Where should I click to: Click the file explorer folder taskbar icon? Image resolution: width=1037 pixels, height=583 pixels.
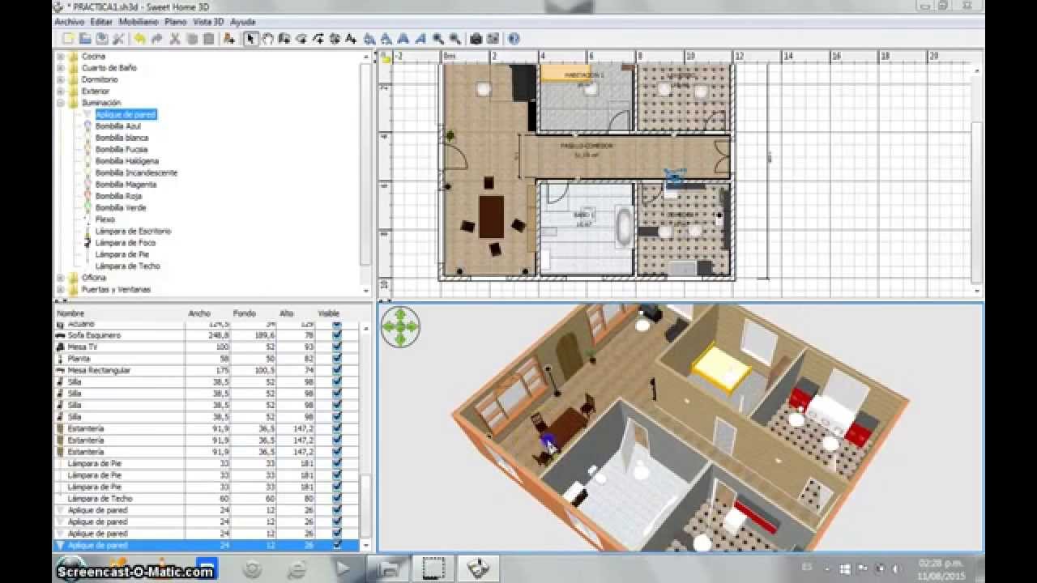388,568
